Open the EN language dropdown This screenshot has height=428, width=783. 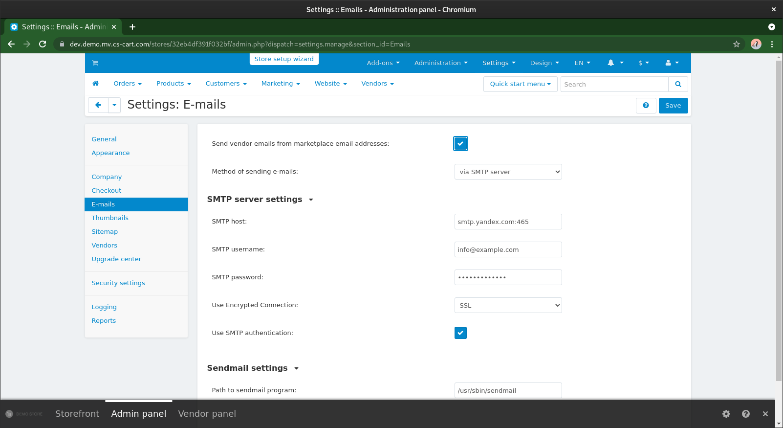[583, 63]
